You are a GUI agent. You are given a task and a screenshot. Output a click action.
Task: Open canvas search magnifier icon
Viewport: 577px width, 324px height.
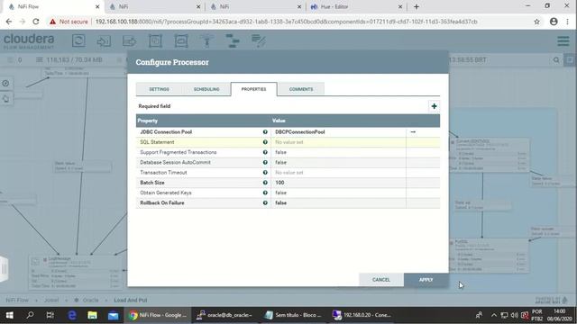[556, 60]
